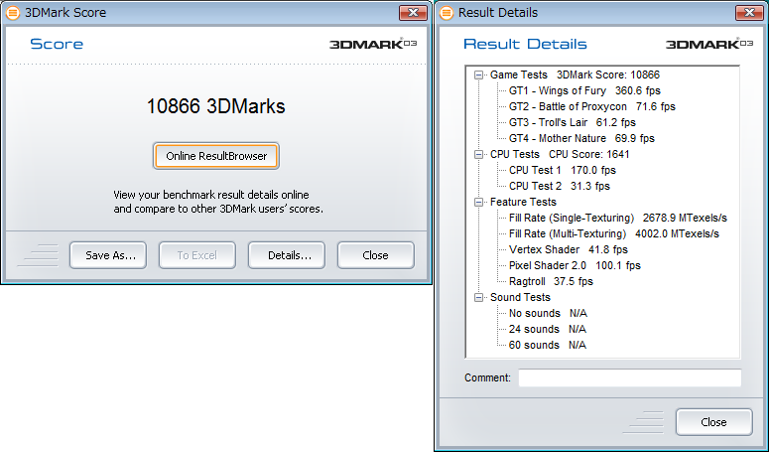Screen dimensions: 771x452
Task: Highlight GT4 - Mother Nature result
Action: click(581, 138)
